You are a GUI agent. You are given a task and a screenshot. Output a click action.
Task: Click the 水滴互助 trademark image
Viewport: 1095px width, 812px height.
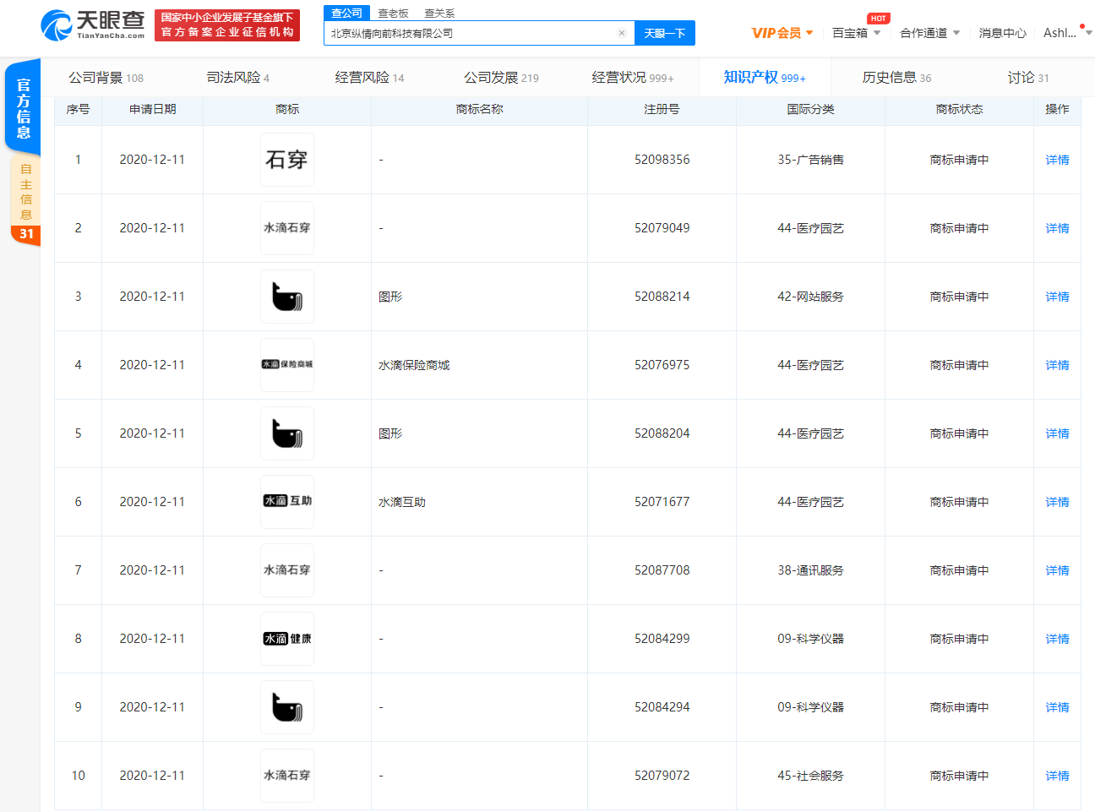coord(286,501)
